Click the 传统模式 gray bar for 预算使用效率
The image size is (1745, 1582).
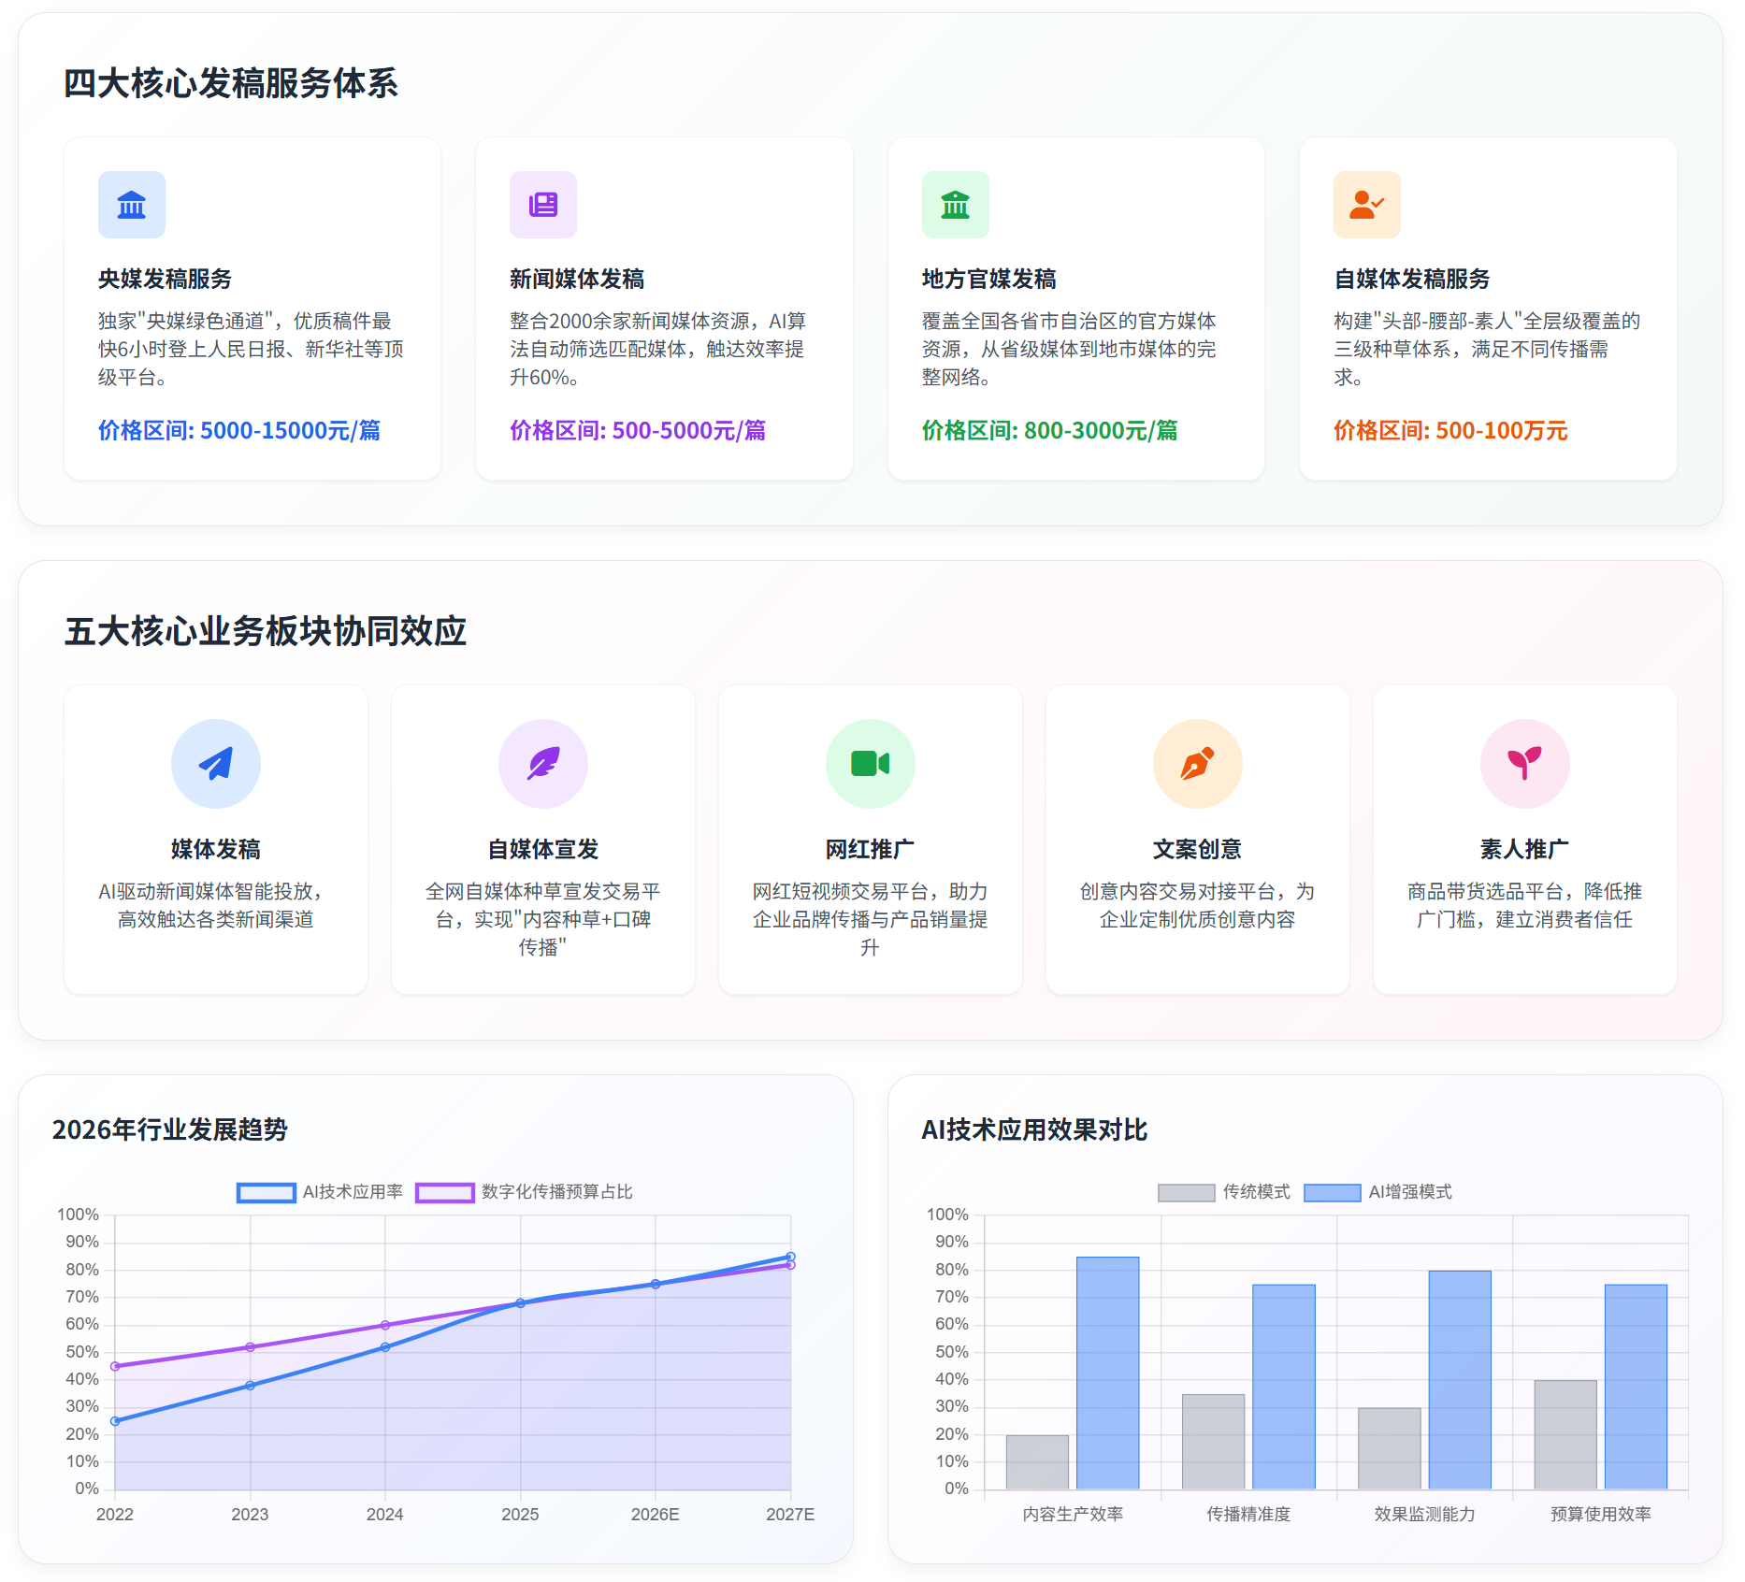[x=1565, y=1434]
